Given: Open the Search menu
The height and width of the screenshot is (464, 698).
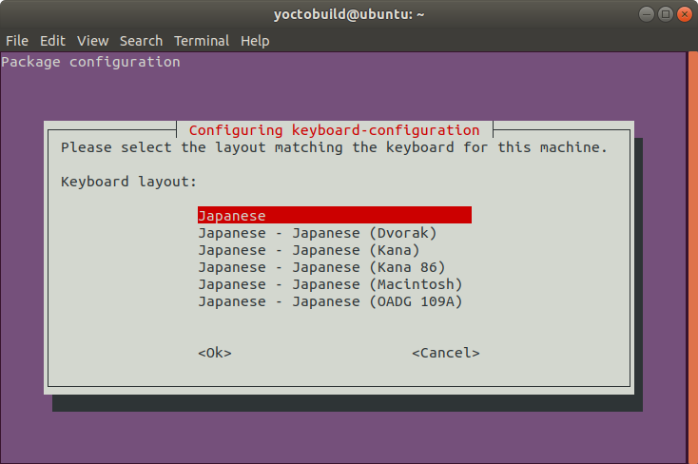Looking at the screenshot, I should coord(141,41).
